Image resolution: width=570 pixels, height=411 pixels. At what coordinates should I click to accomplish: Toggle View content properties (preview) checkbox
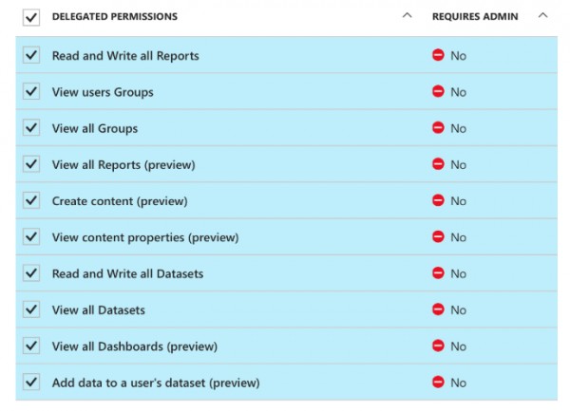[x=31, y=236]
